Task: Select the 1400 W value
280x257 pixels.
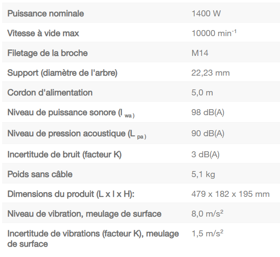Action: 206,13
